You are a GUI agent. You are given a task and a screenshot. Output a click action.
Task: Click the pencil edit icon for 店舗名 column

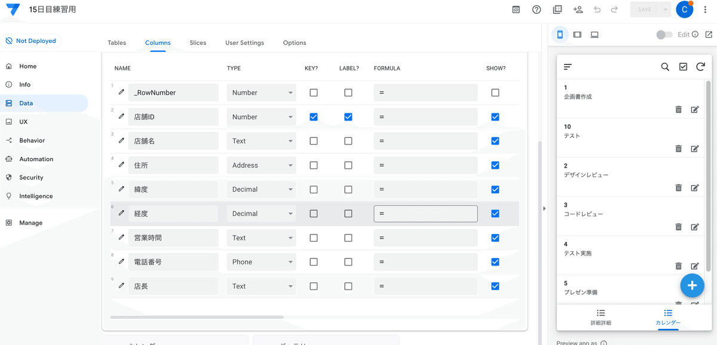(x=122, y=141)
